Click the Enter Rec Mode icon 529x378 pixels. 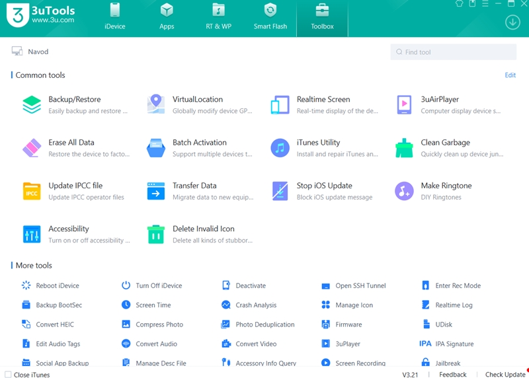coord(425,285)
